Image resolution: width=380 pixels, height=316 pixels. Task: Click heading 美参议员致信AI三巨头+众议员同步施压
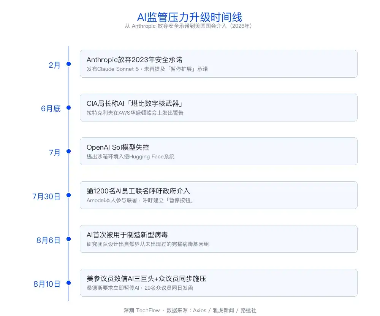(x=146, y=279)
